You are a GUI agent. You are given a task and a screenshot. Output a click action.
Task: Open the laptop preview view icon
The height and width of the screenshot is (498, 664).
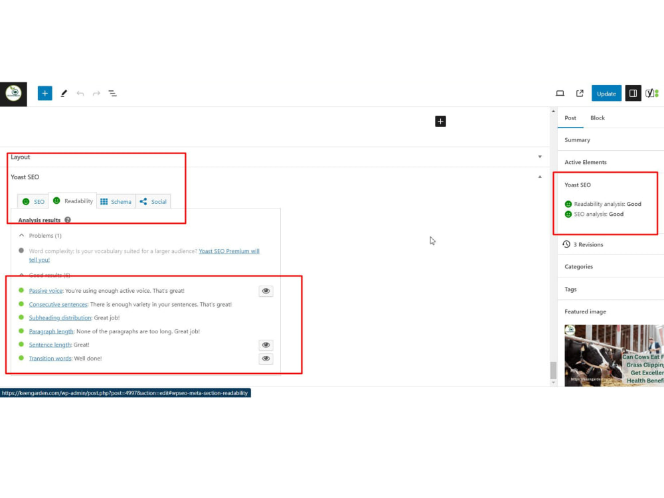coord(560,94)
